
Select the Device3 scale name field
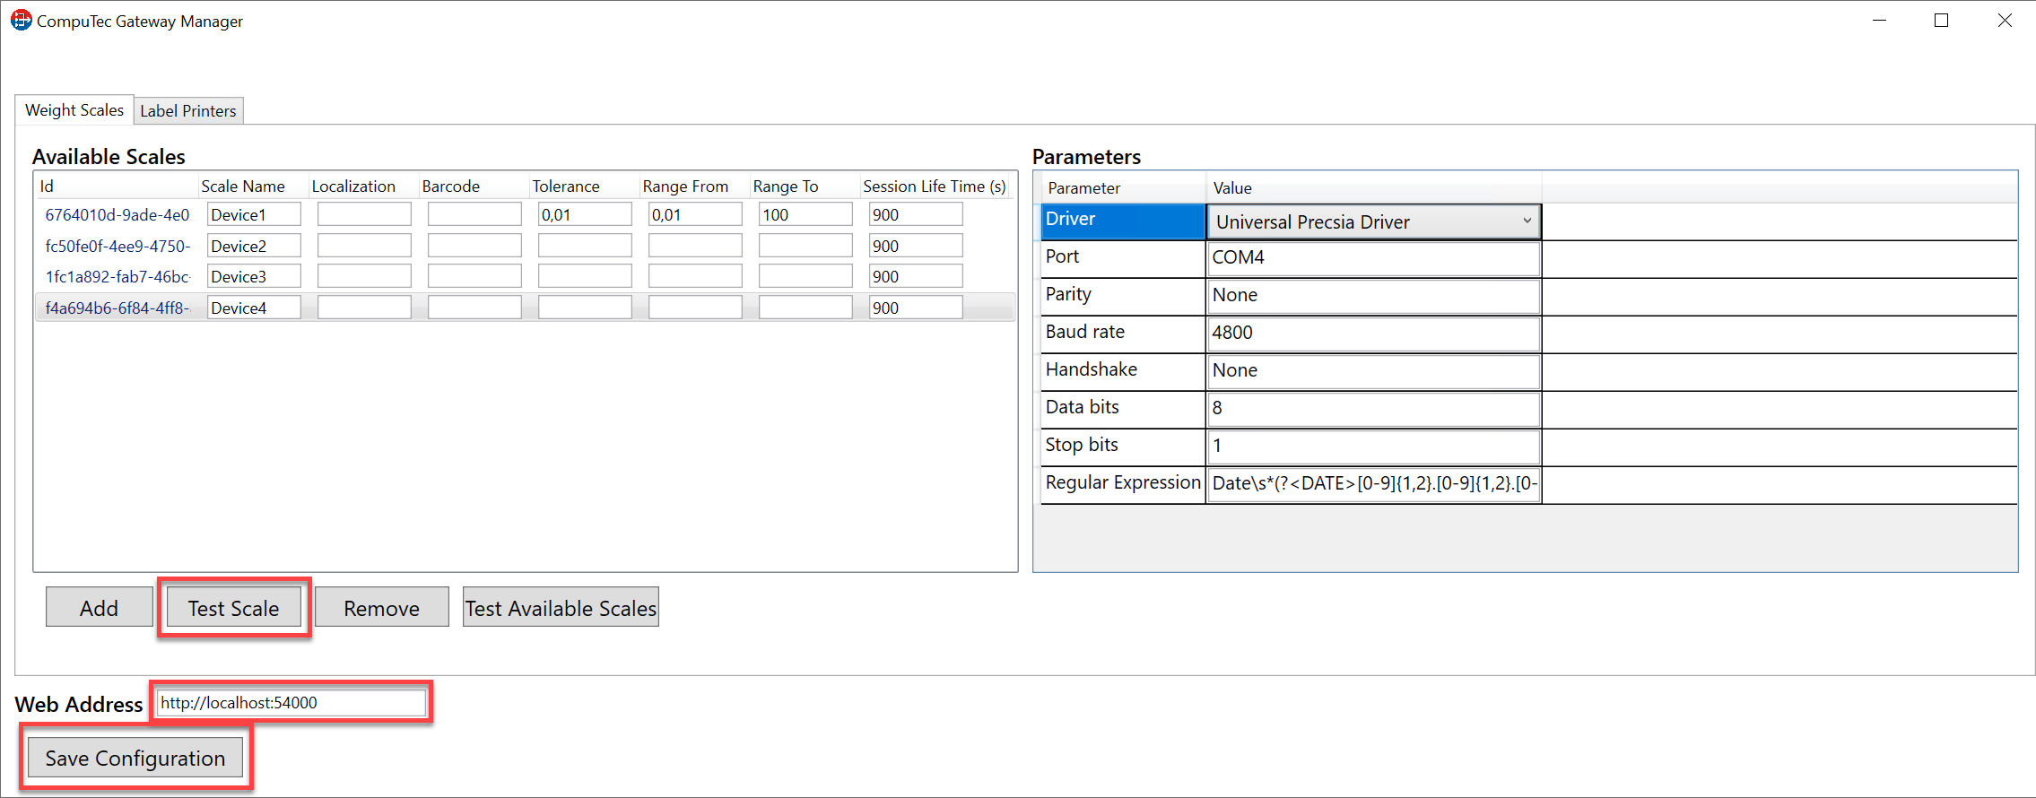click(x=254, y=277)
